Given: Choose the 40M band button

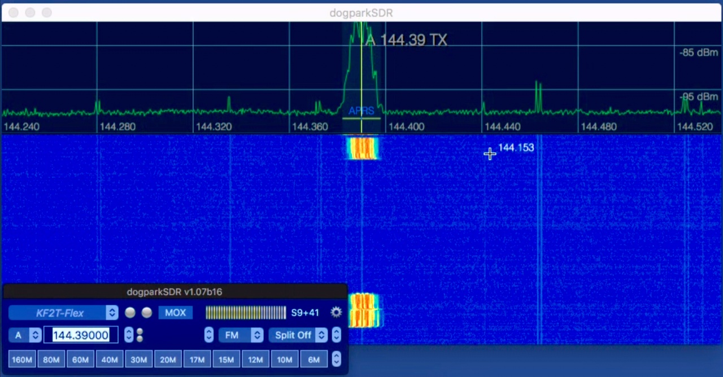Looking at the screenshot, I should pyautogui.click(x=110, y=360).
